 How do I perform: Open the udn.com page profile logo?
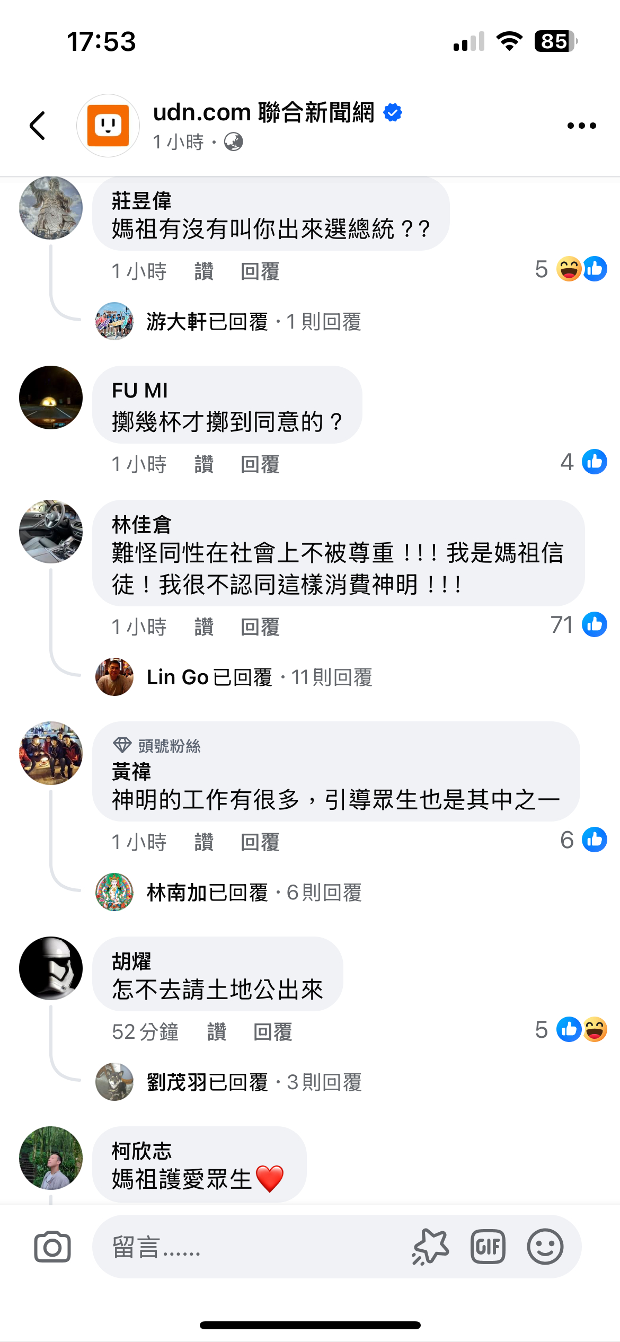click(x=108, y=126)
